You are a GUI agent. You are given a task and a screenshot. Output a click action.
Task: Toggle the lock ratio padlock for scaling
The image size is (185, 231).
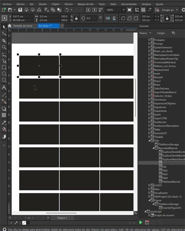[x=76, y=18]
